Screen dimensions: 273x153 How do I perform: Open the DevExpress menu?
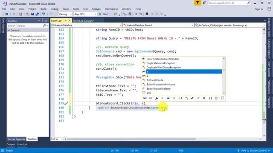click(x=111, y=9)
